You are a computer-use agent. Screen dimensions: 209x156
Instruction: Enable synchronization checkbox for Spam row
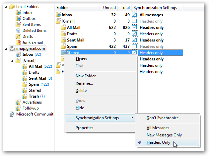tap(134, 46)
